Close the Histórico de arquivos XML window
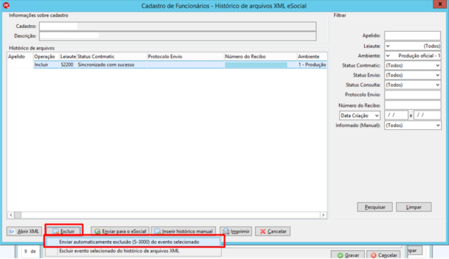The width and height of the screenshot is (449, 259). 440,4
